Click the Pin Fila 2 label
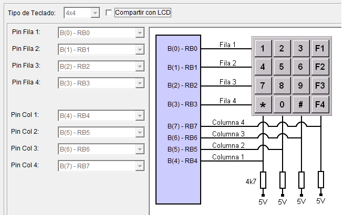This screenshot has height=215, width=354. [x=26, y=49]
